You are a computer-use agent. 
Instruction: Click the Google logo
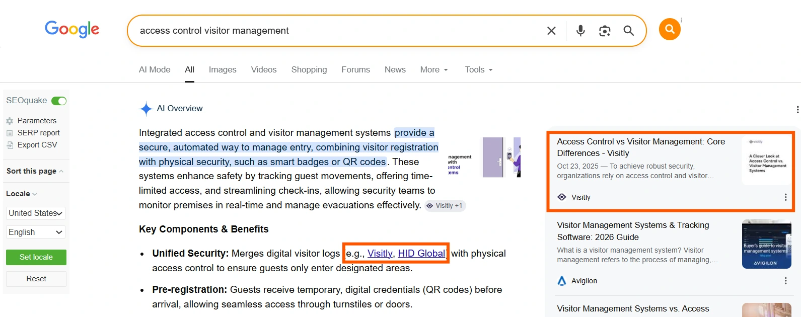72,29
